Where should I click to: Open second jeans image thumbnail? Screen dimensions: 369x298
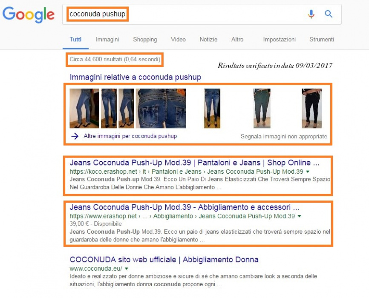tap(109, 109)
